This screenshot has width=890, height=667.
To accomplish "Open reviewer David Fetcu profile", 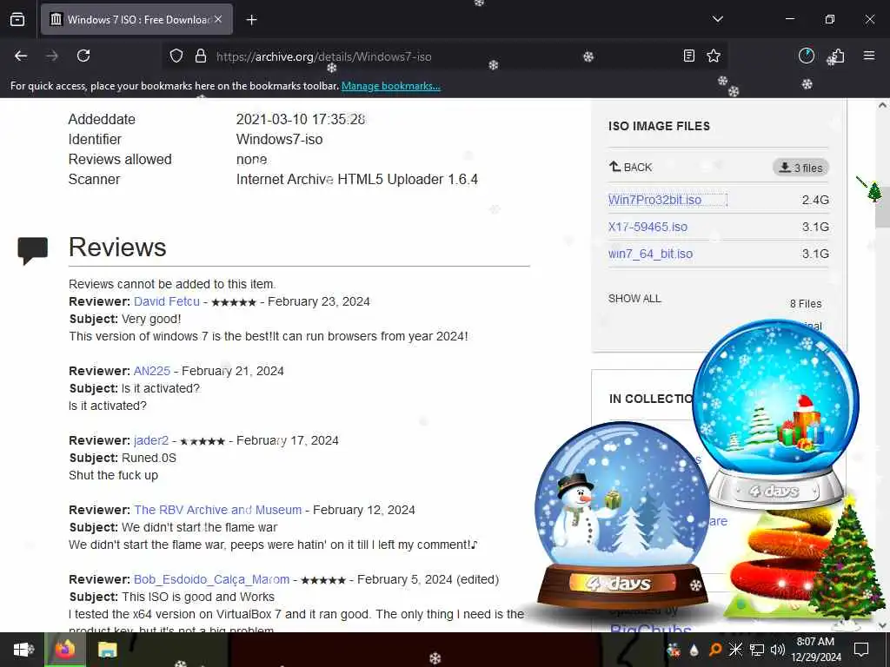I will point(167,301).
